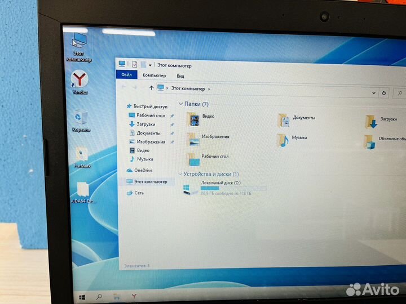Viewport: 406px width, 304px height.
Task: Open the Recycle Bin (Корзина) desktop icon
Action: (x=81, y=118)
